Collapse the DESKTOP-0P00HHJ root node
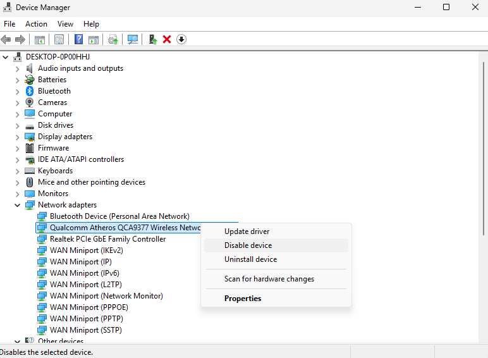This screenshot has width=488, height=358. 6,57
